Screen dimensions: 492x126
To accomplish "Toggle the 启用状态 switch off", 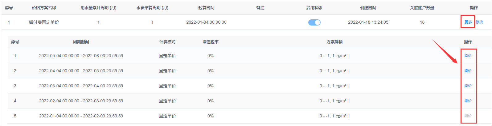I will [x=314, y=22].
